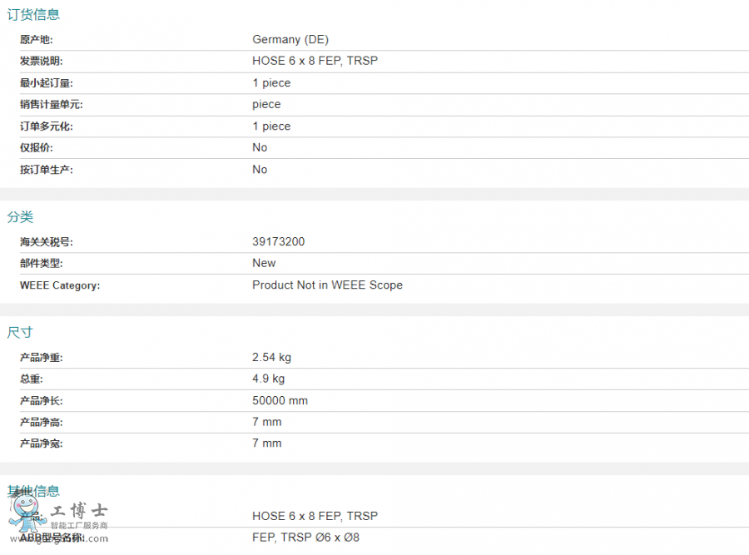Click the net weight value 2.54 kg
749x555 pixels.
tap(271, 358)
